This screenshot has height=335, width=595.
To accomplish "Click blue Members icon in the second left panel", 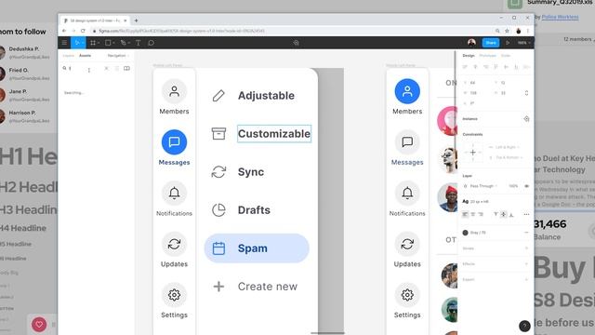I will (x=407, y=91).
